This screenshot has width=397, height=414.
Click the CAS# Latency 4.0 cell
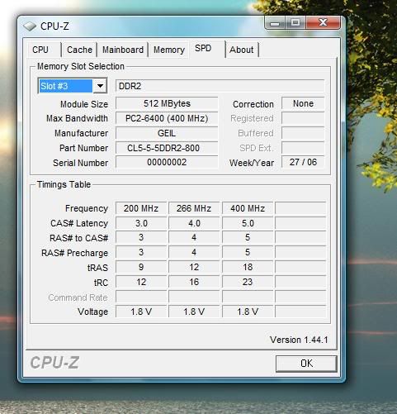(194, 223)
